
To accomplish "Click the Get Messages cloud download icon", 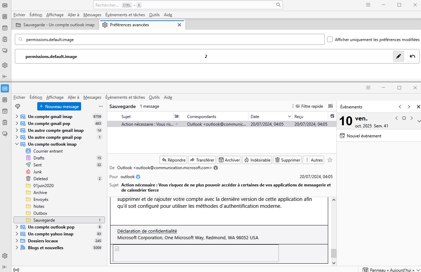I will [x=18, y=106].
